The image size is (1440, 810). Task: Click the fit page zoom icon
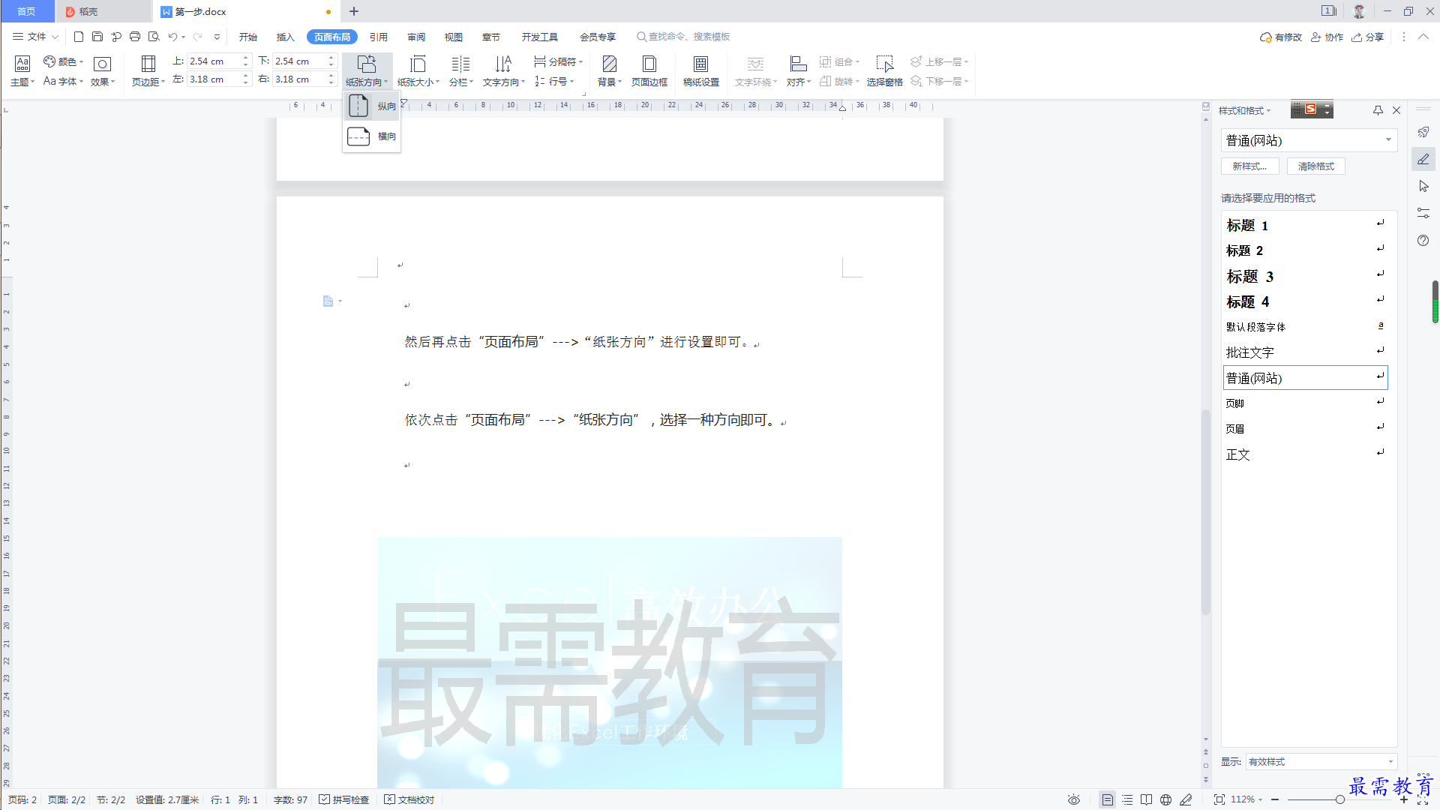point(1219,799)
